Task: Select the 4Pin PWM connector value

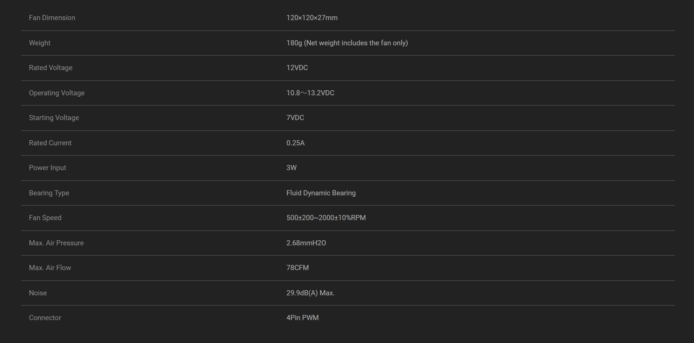Action: 302,318
